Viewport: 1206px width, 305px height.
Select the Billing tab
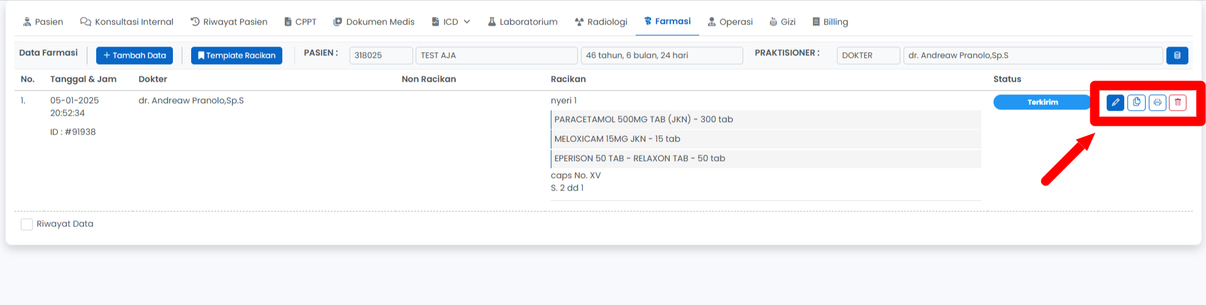[x=830, y=22]
